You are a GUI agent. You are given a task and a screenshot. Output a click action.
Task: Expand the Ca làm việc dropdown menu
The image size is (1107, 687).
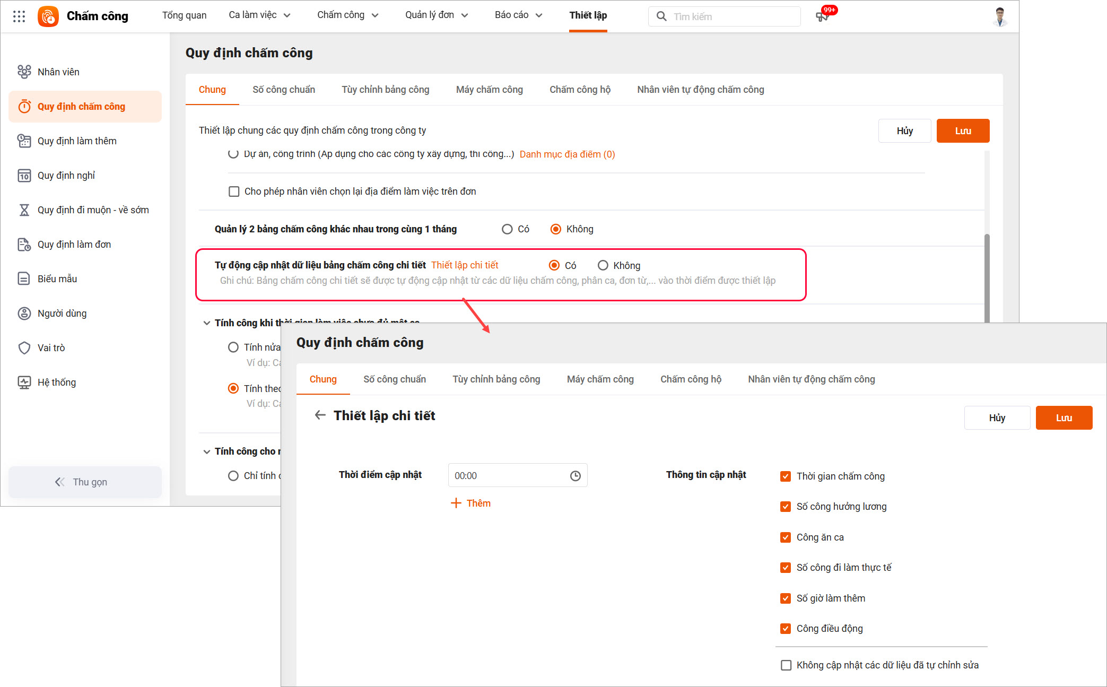tap(259, 15)
